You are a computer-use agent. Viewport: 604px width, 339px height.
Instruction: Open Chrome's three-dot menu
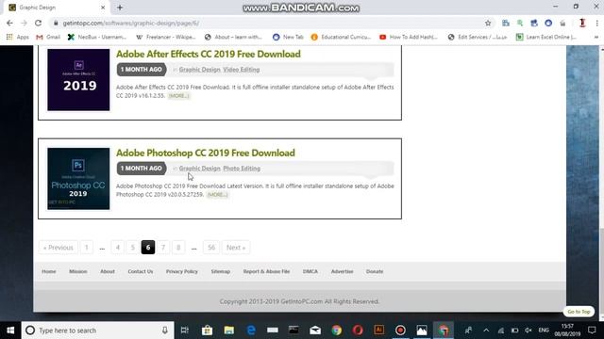tap(596, 23)
